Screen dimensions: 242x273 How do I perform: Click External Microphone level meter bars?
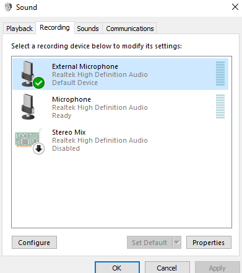click(220, 73)
